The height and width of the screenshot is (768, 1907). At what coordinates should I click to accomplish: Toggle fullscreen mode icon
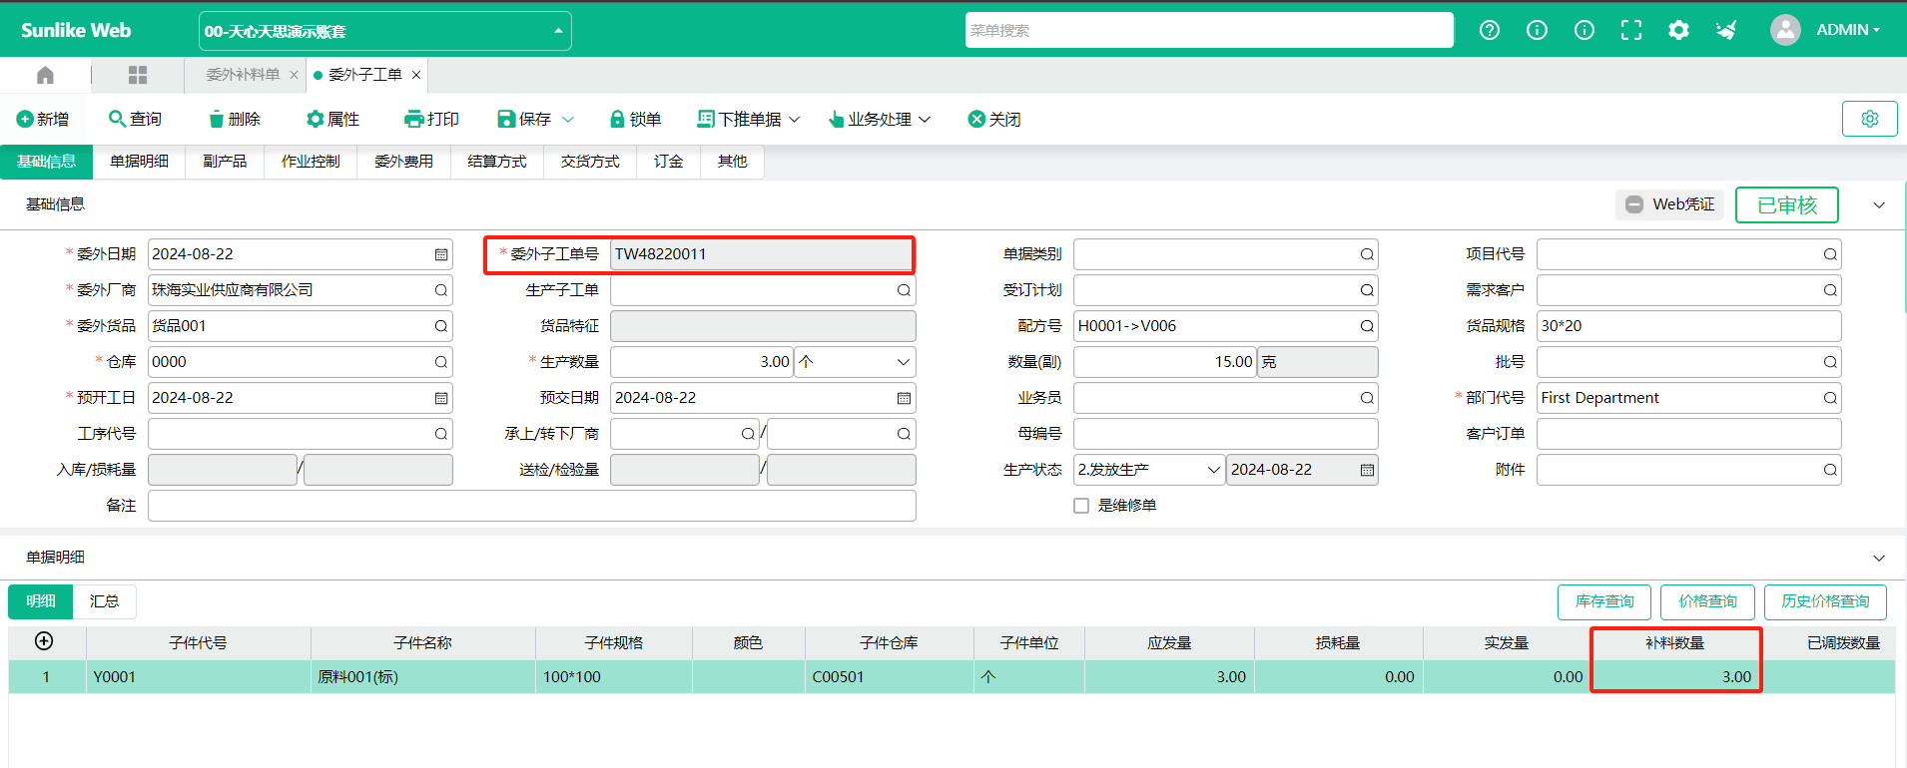pos(1631,30)
